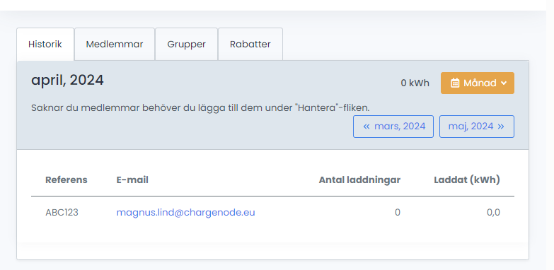Select the Rabatter tab
This screenshot has height=270, width=554.
pyautogui.click(x=250, y=44)
